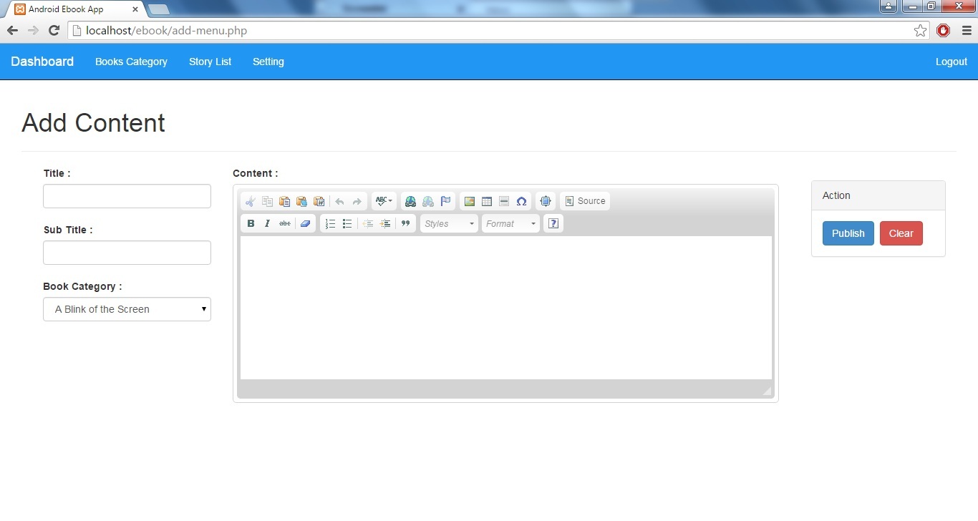Toggle bulleted list in the editor
The image size is (978, 521).
coord(347,224)
